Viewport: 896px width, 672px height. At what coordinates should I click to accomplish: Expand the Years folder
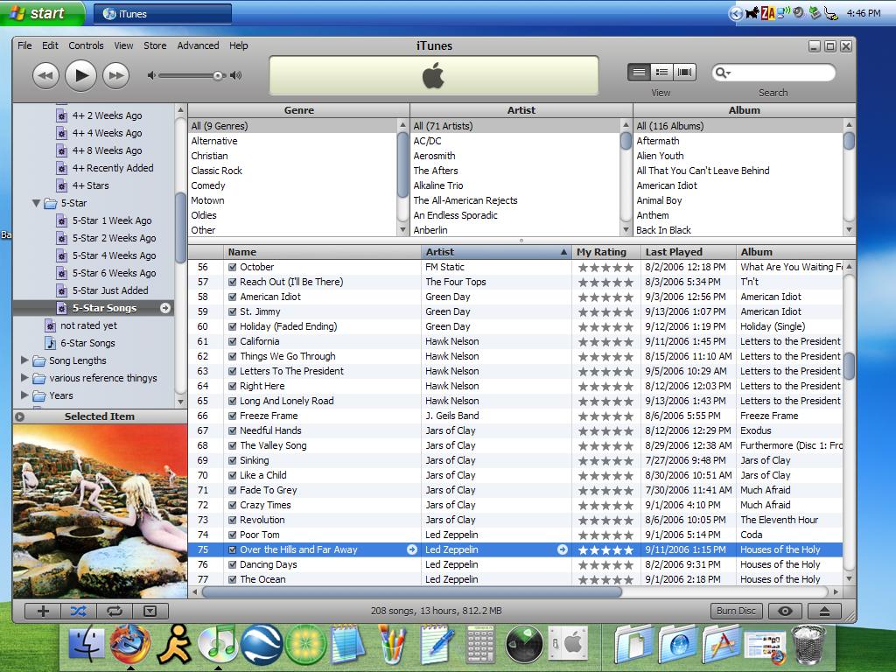point(24,395)
